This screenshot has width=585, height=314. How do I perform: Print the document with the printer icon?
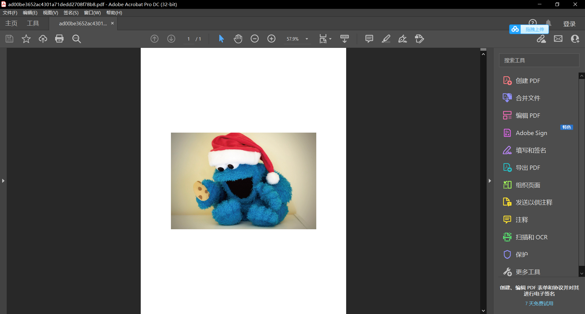59,39
